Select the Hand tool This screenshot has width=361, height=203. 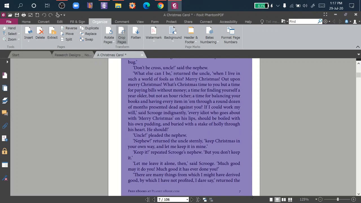(9, 28)
